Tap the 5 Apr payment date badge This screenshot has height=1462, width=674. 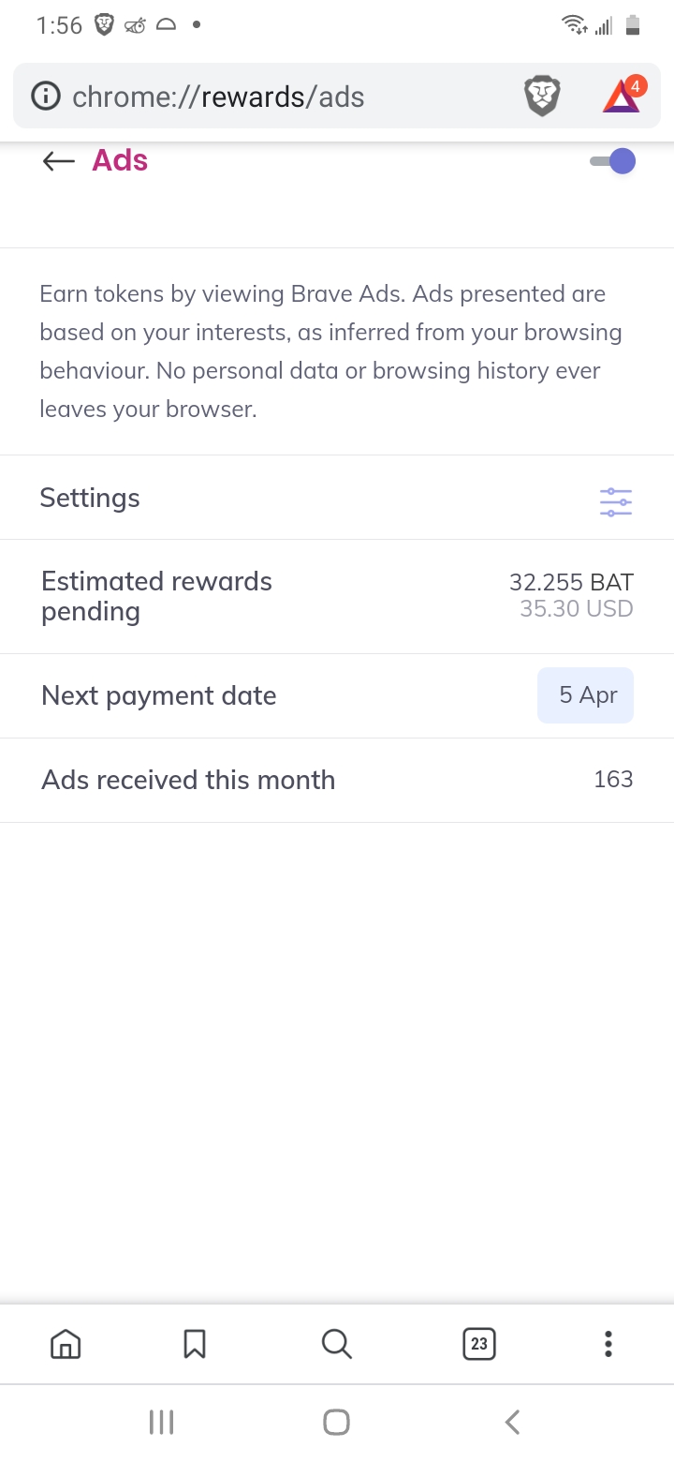[x=585, y=695]
